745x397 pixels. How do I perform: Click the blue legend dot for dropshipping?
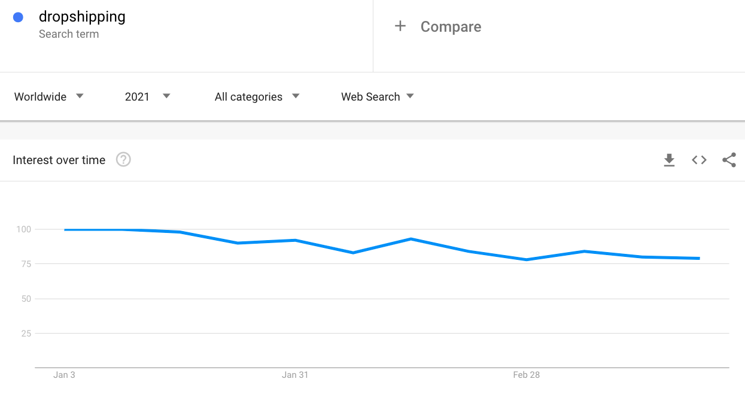18,17
